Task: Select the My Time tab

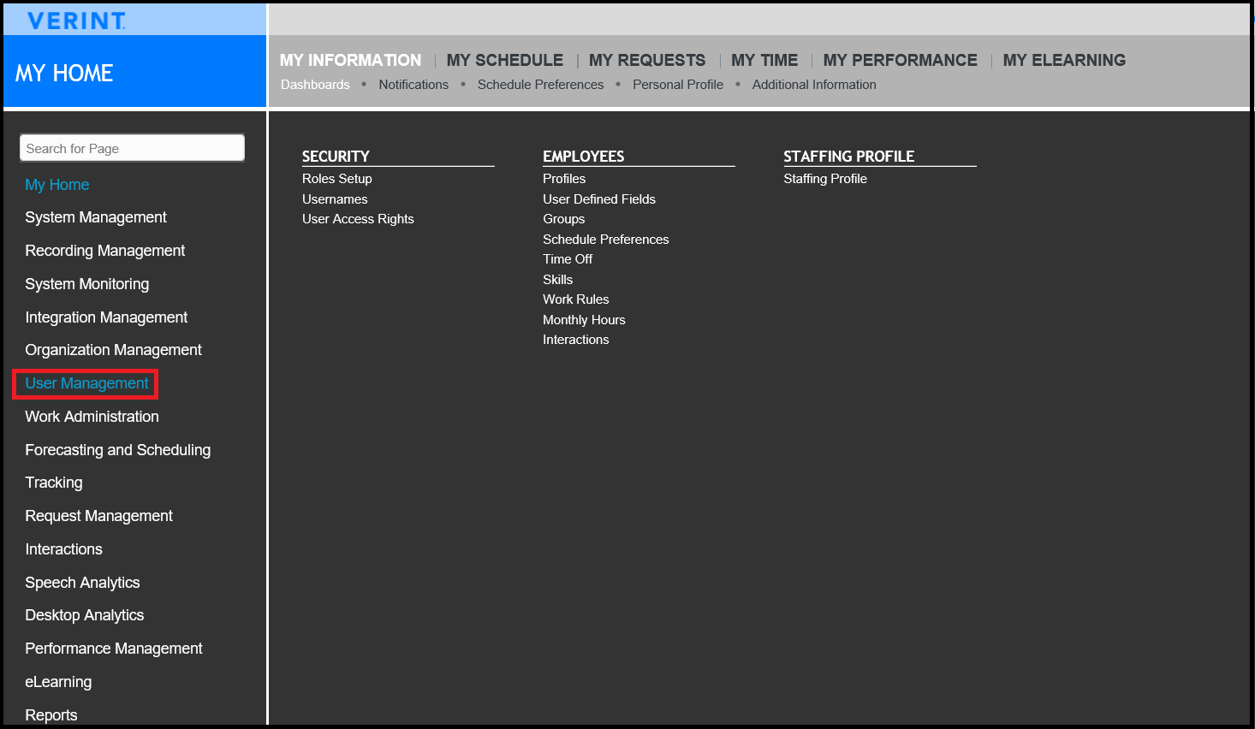Action: [x=764, y=60]
